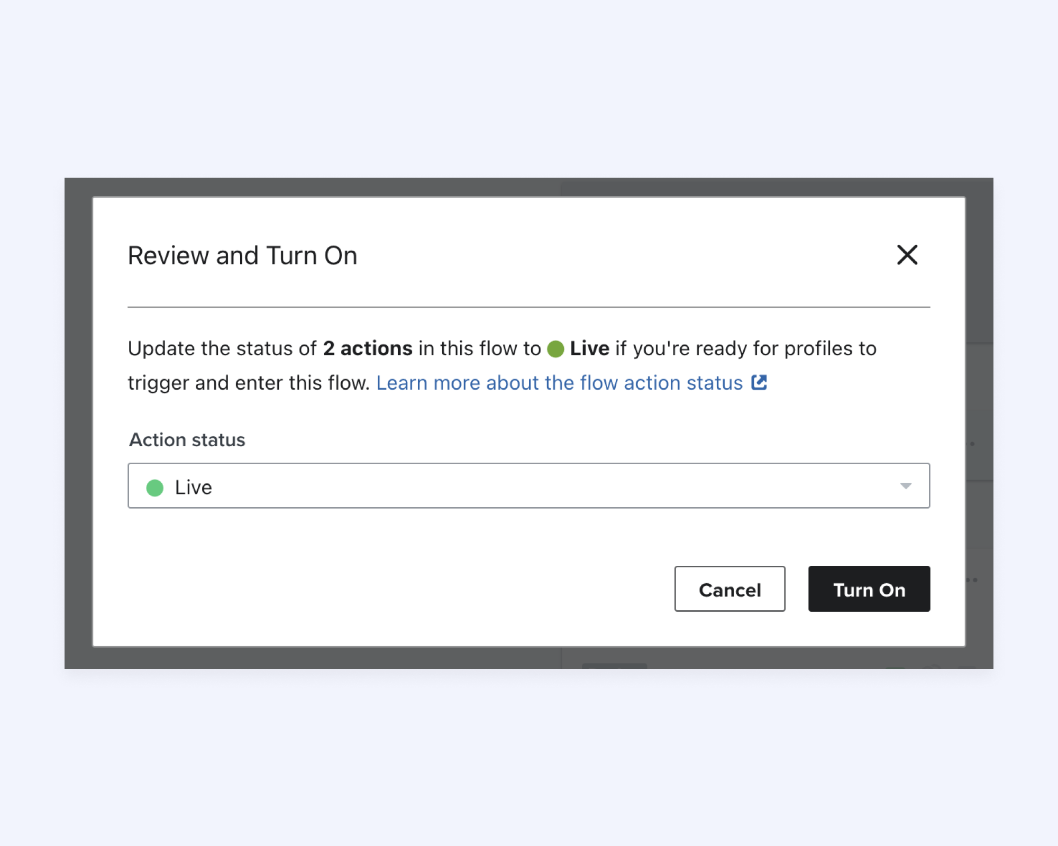Cancel the Review and Turn On dialog

pos(729,589)
